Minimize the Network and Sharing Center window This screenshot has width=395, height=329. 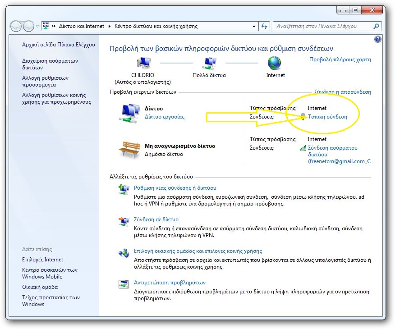343,10
